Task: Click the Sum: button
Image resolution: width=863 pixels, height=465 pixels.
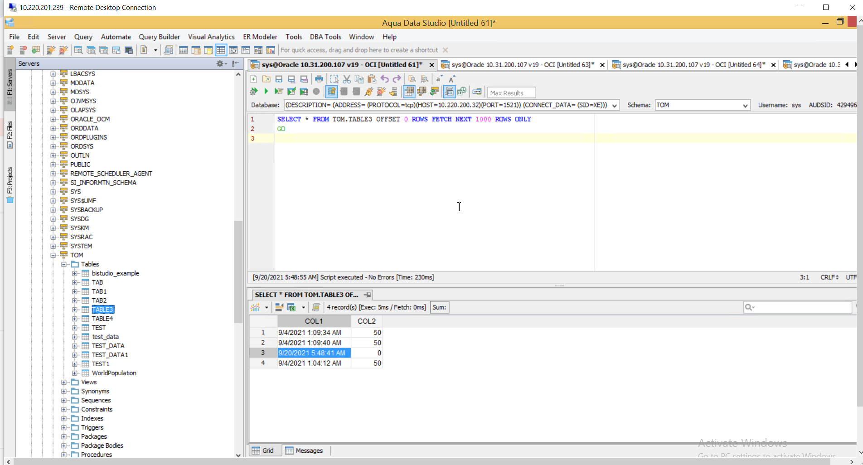Action: coord(439,307)
